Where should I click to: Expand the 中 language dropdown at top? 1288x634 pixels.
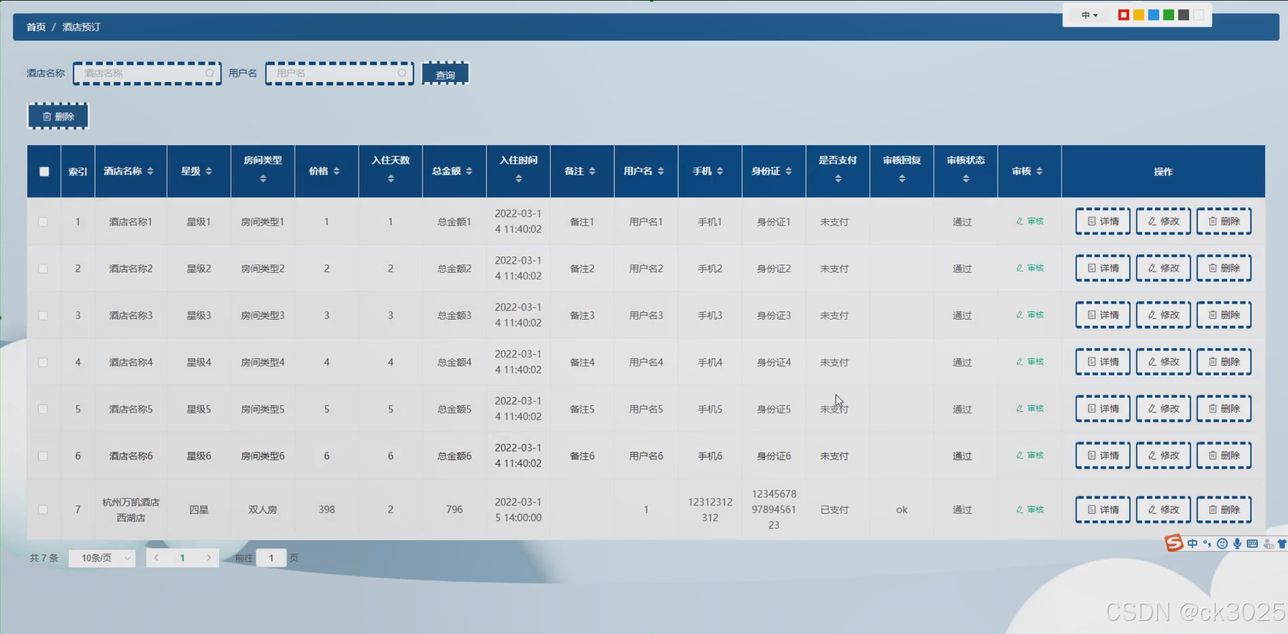[1089, 15]
